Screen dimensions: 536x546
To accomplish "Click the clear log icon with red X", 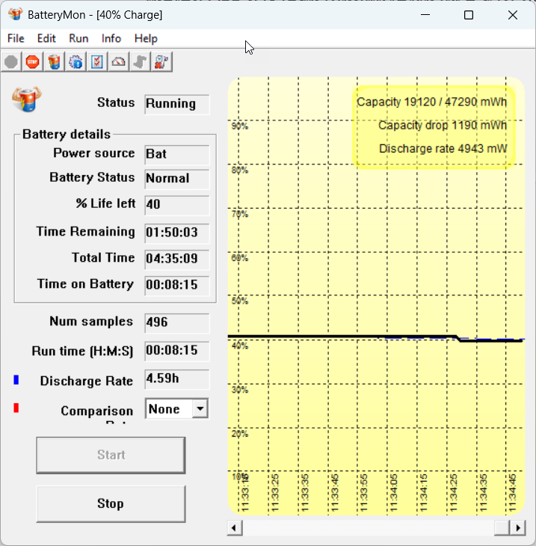I will tap(161, 62).
